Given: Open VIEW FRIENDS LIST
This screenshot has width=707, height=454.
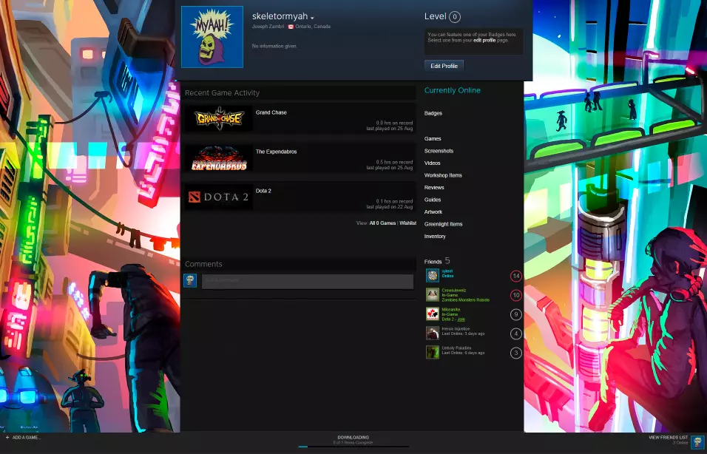Looking at the screenshot, I should tap(669, 437).
